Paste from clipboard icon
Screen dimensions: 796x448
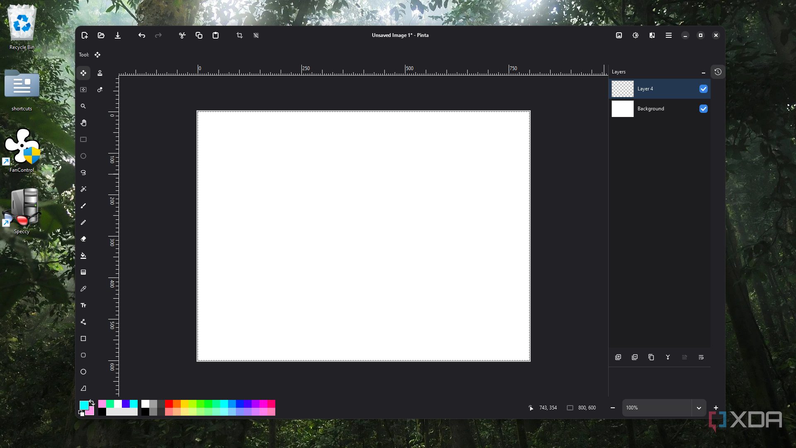coord(216,35)
